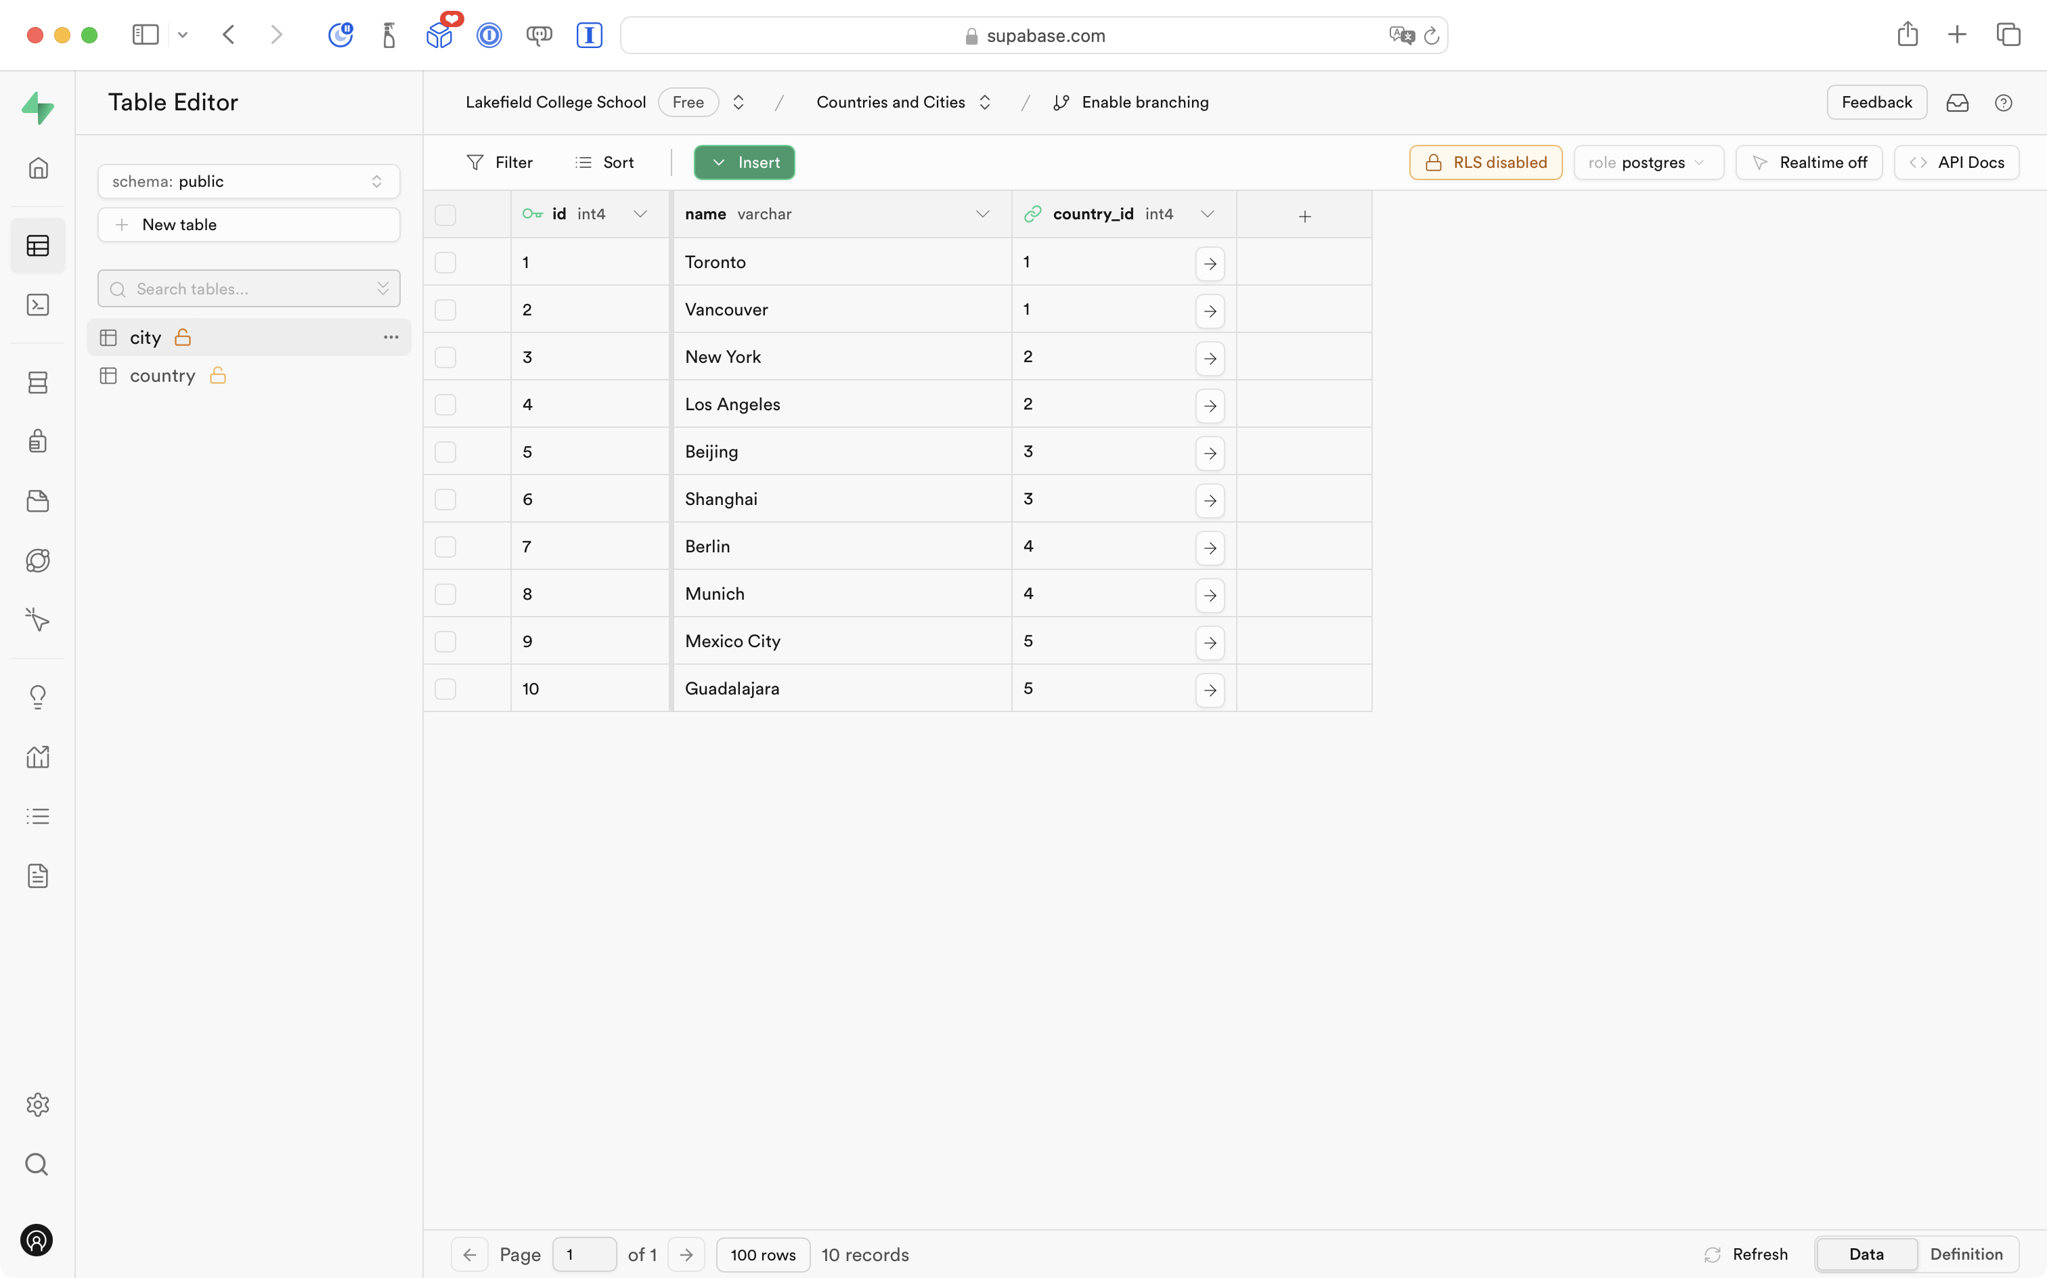
Task: Toggle the select-all rows header checkbox
Action: click(x=445, y=215)
